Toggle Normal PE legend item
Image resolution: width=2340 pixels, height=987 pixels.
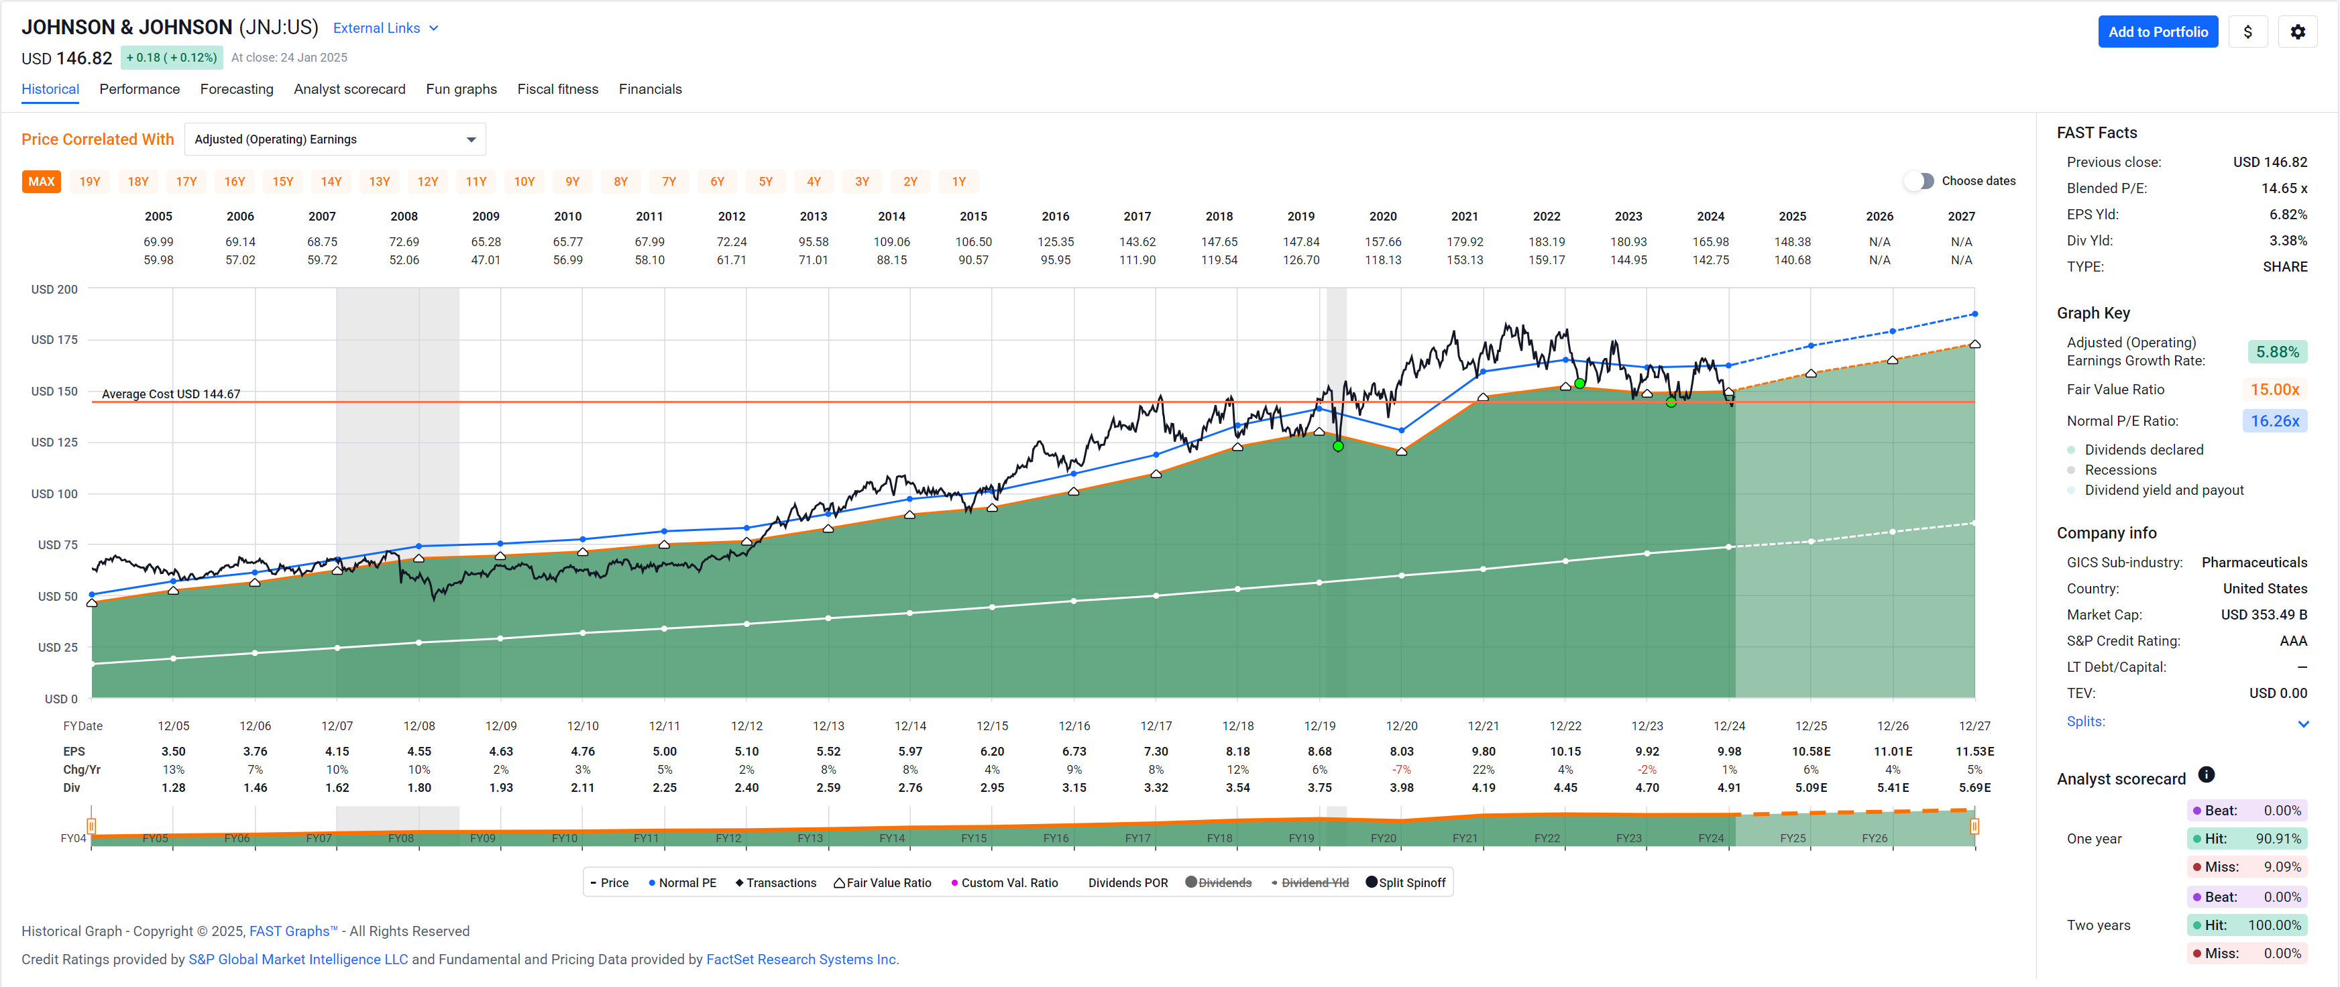pos(681,882)
